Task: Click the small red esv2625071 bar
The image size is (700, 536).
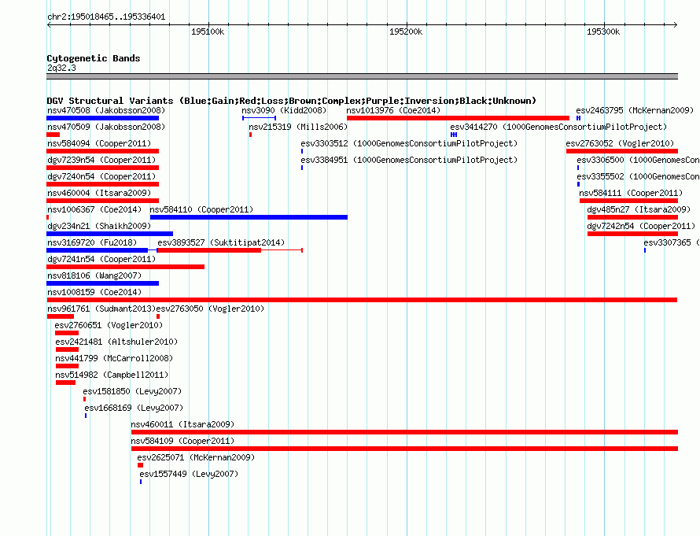Action: (x=141, y=465)
